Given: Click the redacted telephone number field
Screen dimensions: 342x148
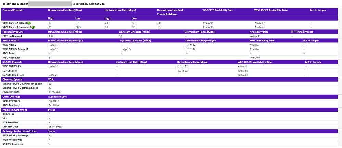Looking at the screenshot, I should (x=50, y=3).
